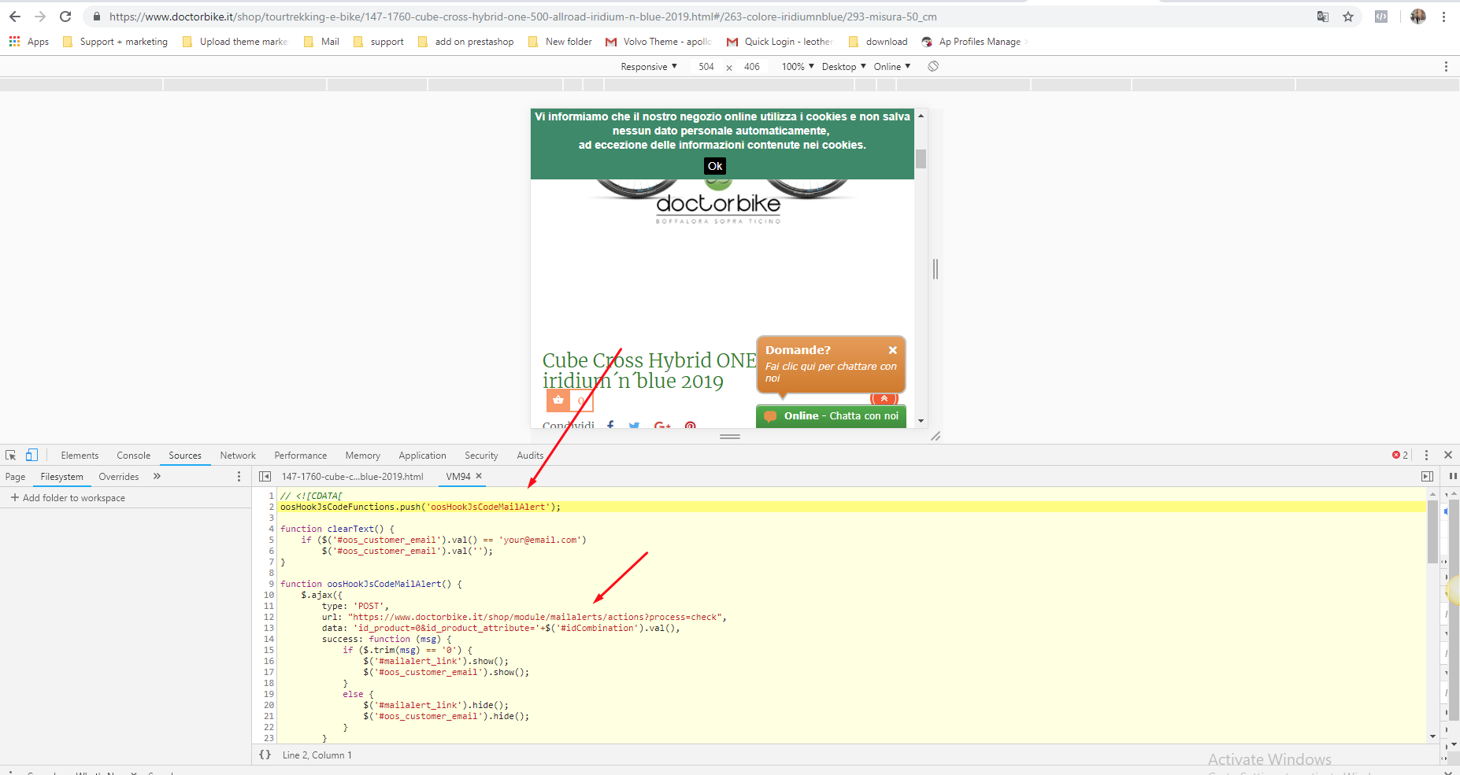Select the Sources tab
1460x775 pixels.
(185, 455)
